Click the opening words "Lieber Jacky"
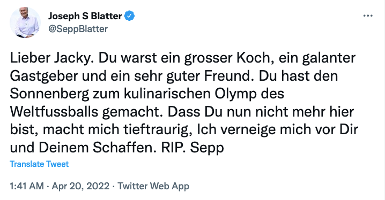This screenshot has height=200, width=385. [50, 58]
